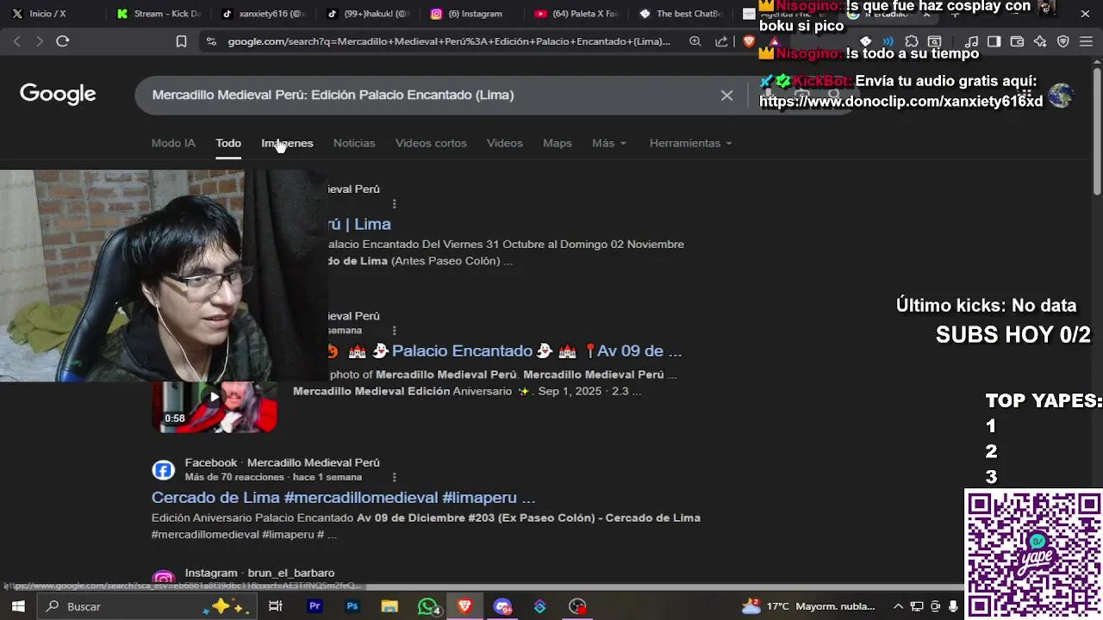Image resolution: width=1103 pixels, height=620 pixels.
Task: Open the media control music note icon
Action: click(x=971, y=41)
